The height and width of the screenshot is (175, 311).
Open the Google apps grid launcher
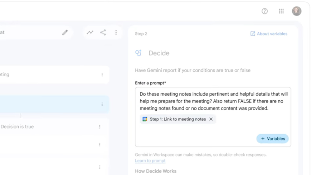point(281,11)
